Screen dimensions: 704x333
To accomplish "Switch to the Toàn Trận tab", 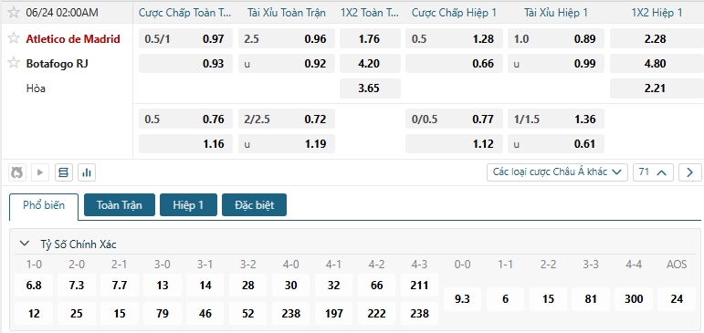I will pos(120,205).
